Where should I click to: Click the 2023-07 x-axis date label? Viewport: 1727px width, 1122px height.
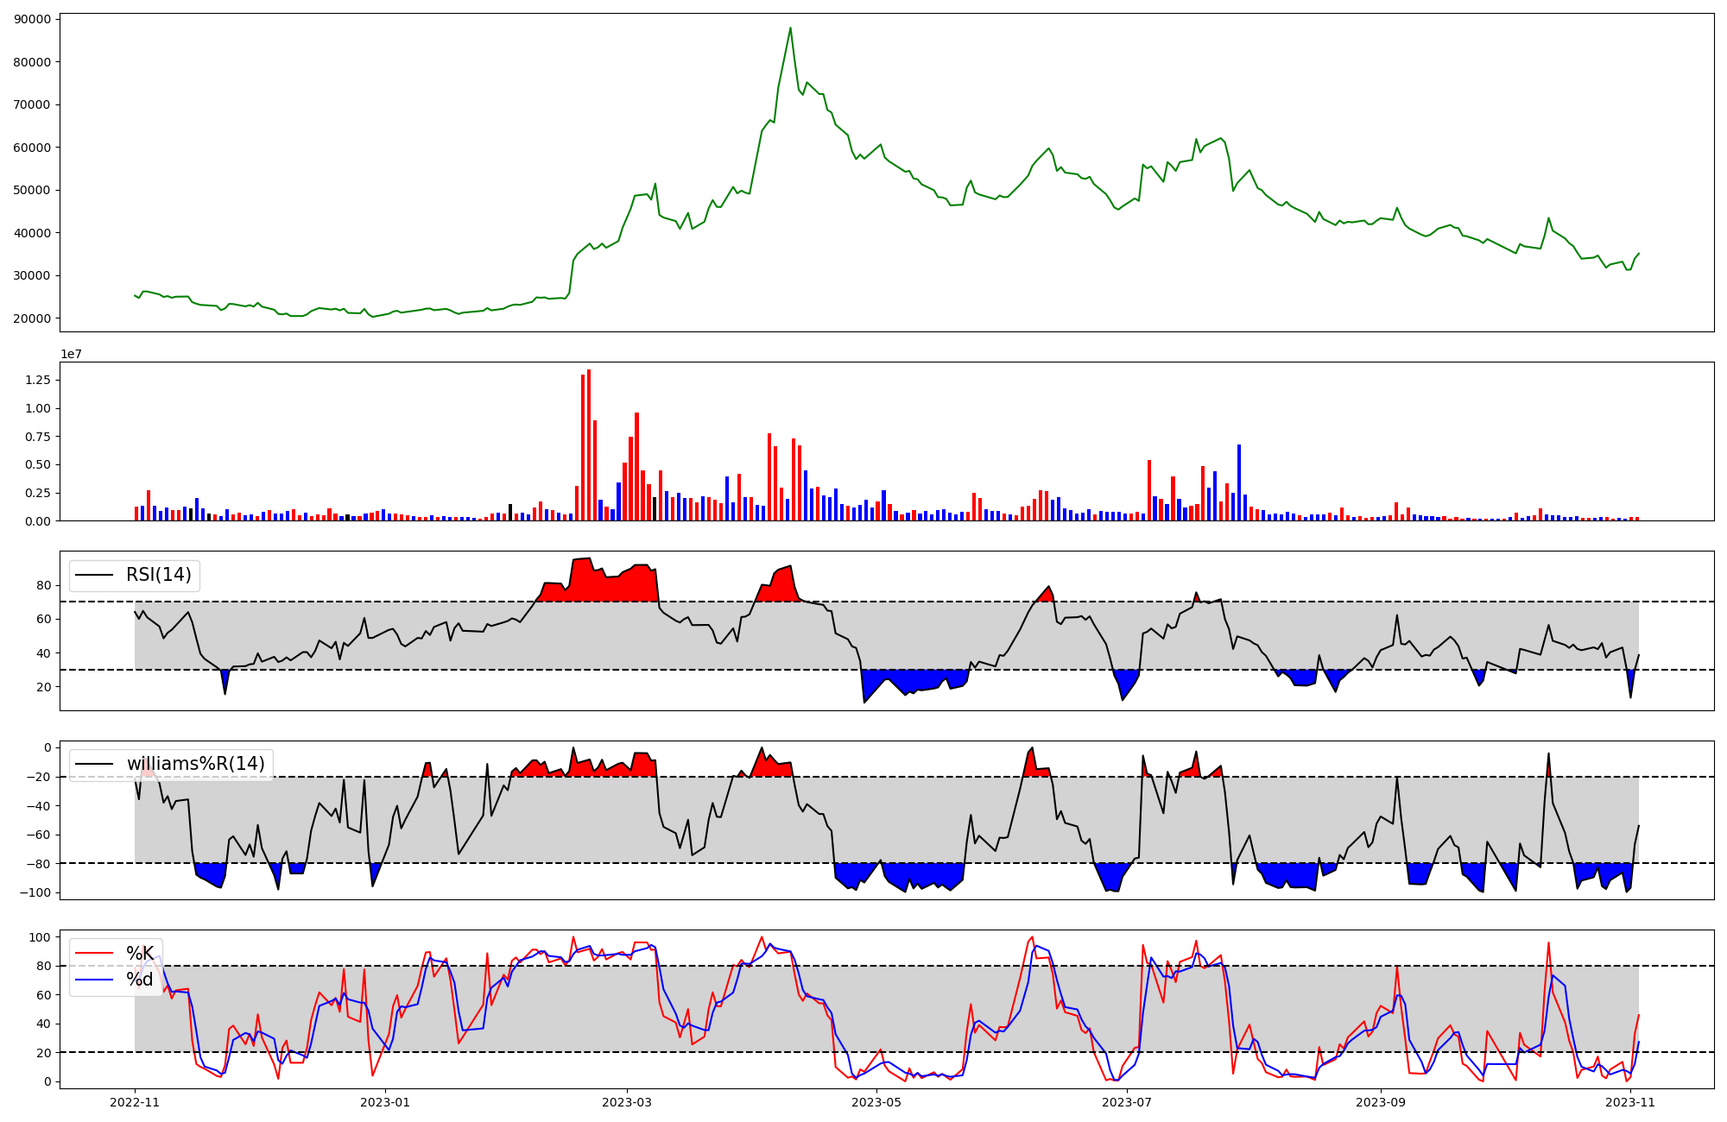[x=1128, y=1102]
